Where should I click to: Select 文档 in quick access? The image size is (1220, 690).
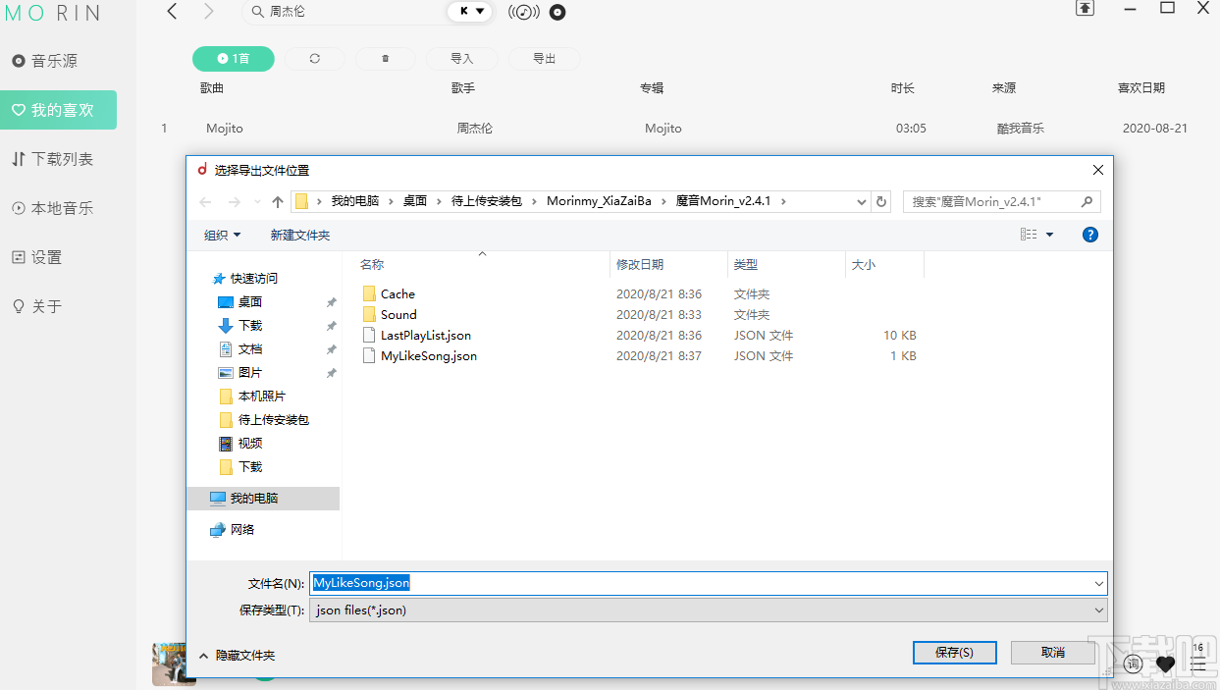(x=250, y=349)
